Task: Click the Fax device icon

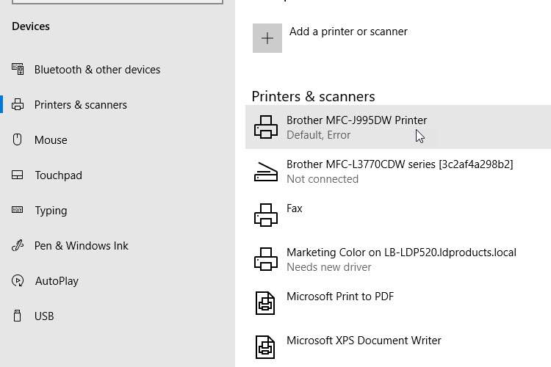Action: 266,216
